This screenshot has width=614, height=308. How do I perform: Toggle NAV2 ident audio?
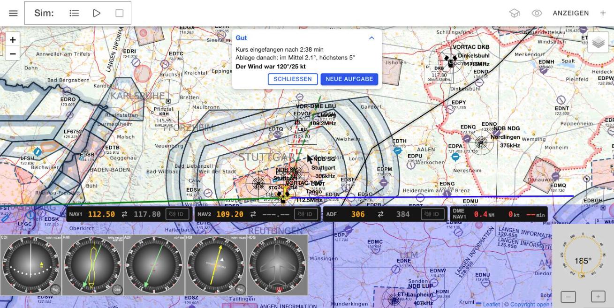point(306,214)
